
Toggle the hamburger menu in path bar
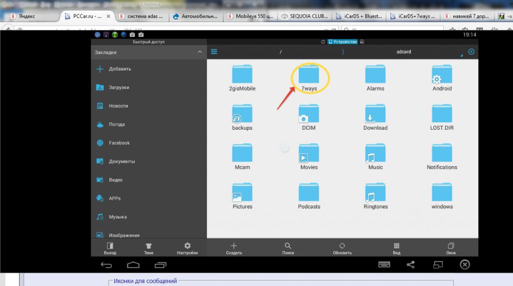[x=214, y=52]
